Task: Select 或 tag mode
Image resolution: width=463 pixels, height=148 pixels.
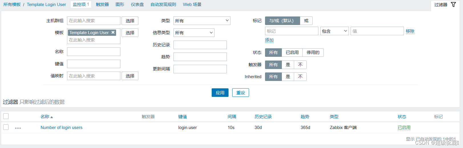Action: [306, 21]
